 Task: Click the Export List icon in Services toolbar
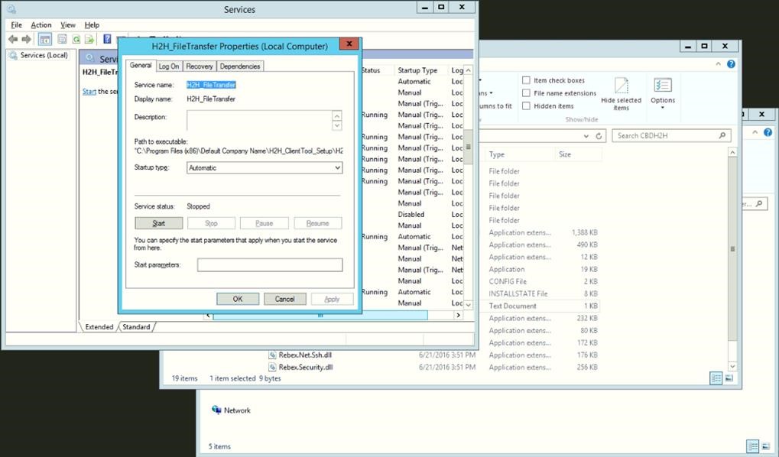(x=89, y=39)
